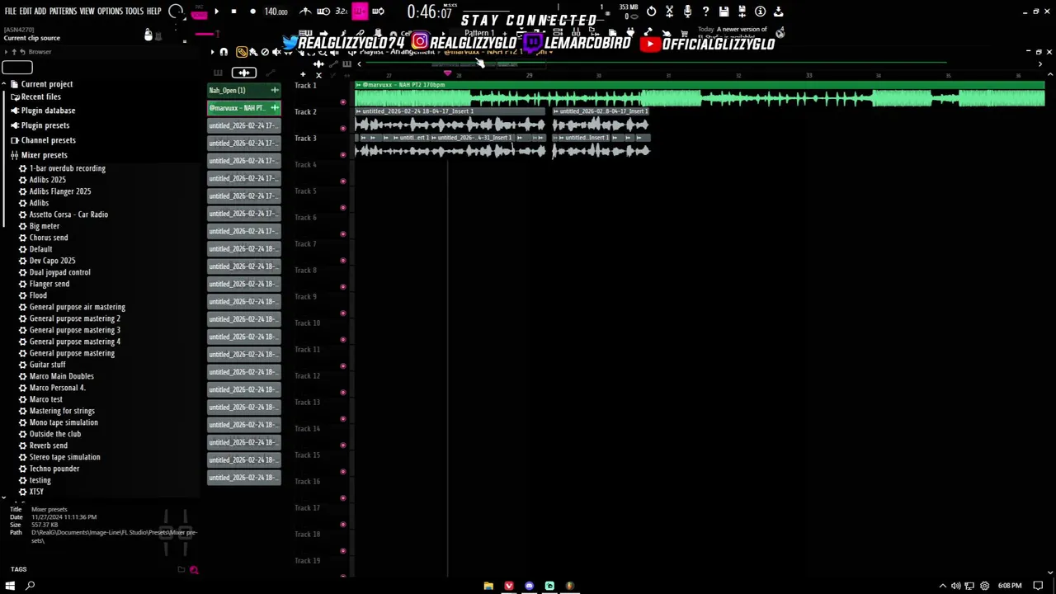Screen dimensions: 1056x594
Task: Toggle wait-for-input-before-recording icon
Action: coord(323,12)
